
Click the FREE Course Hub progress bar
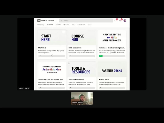(82, 56)
